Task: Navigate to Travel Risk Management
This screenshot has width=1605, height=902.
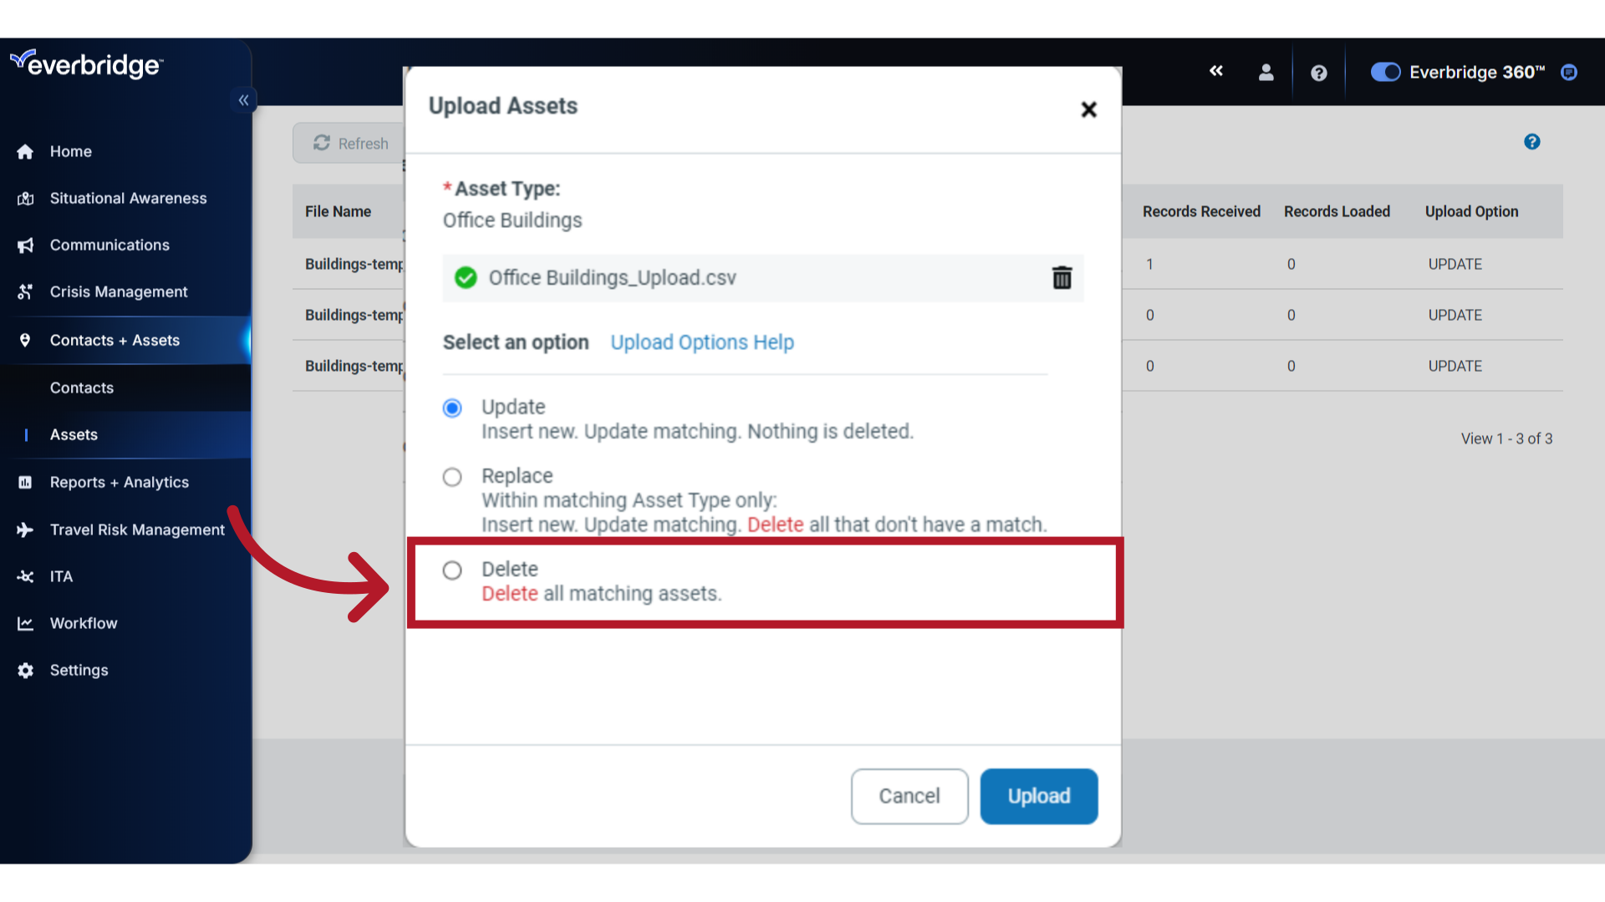Action: pyautogui.click(x=138, y=530)
